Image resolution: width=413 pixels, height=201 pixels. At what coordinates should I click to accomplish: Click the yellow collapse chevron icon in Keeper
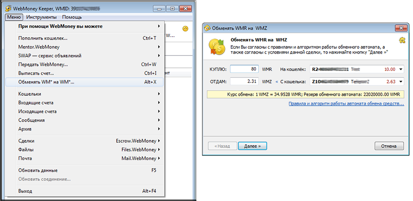[x=185, y=29]
